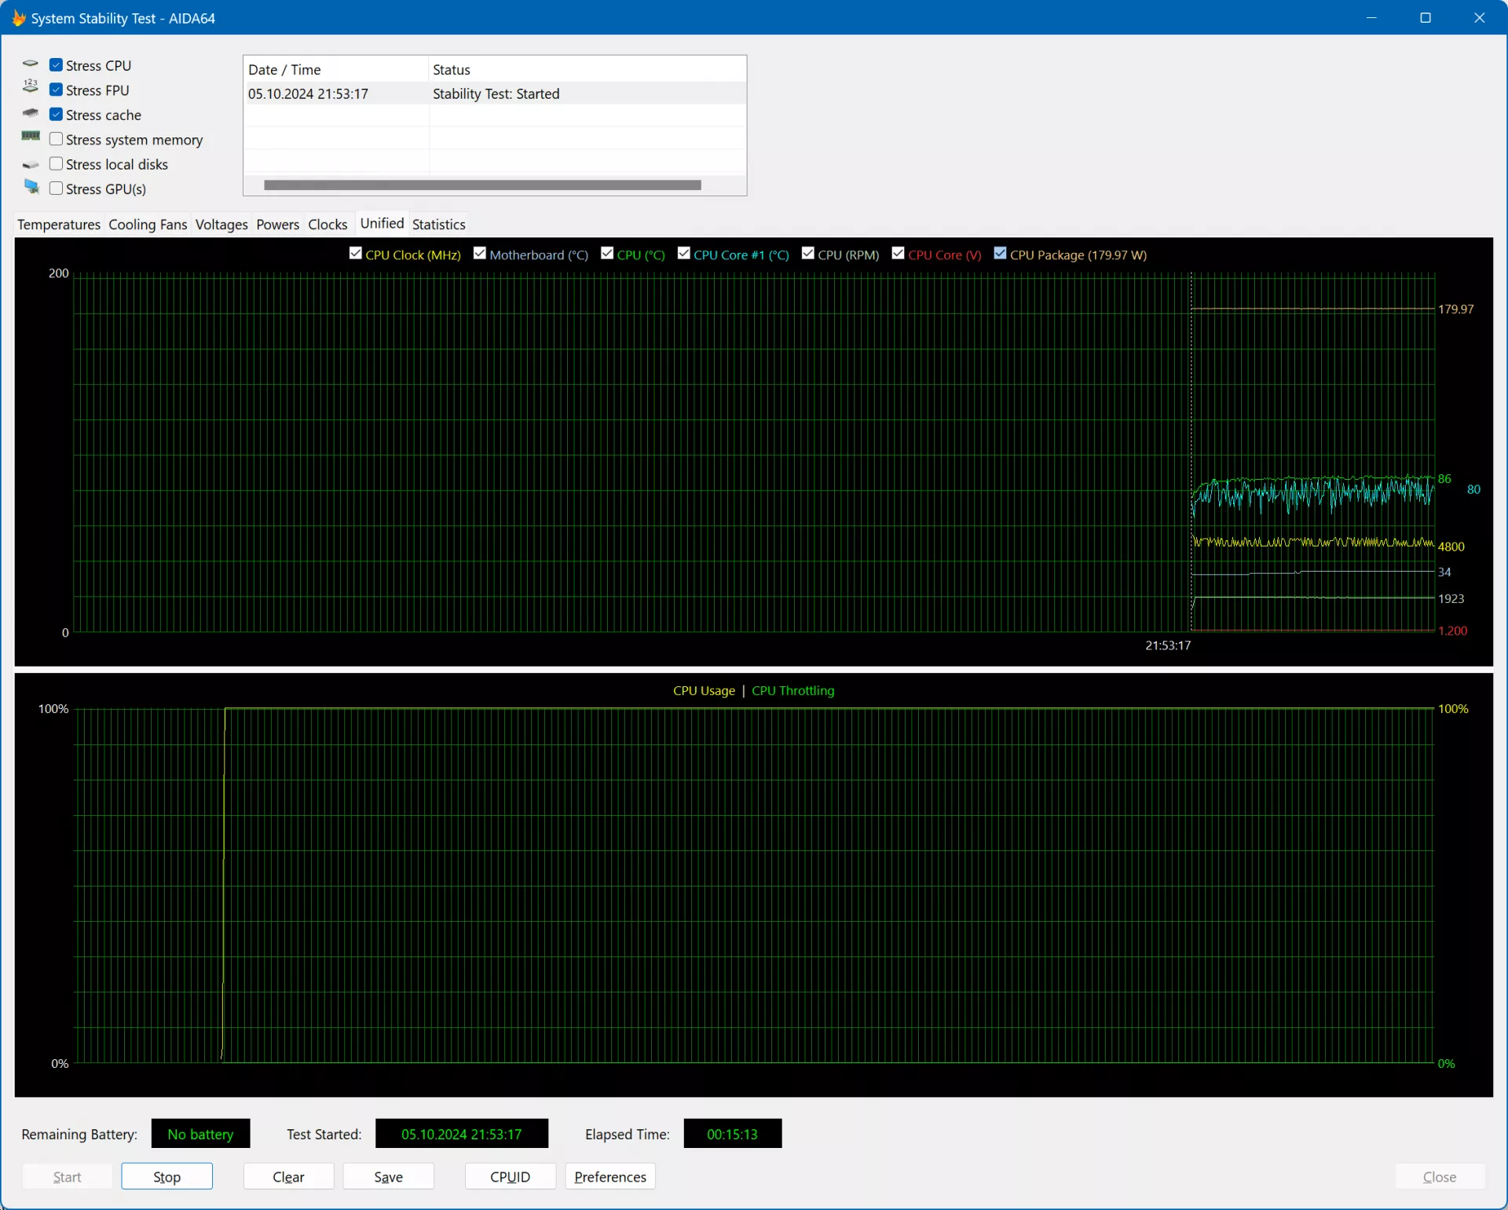Viewport: 1508px width, 1210px height.
Task: Click the Save button
Action: pos(388,1176)
